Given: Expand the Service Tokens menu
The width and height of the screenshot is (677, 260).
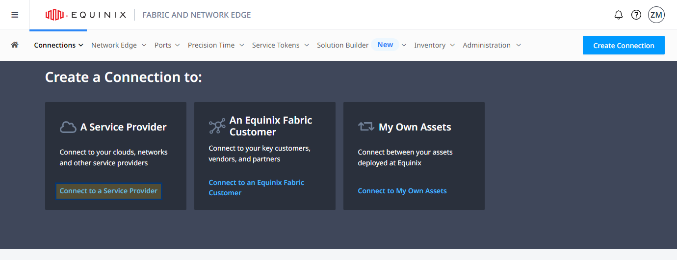Looking at the screenshot, I should (281, 45).
